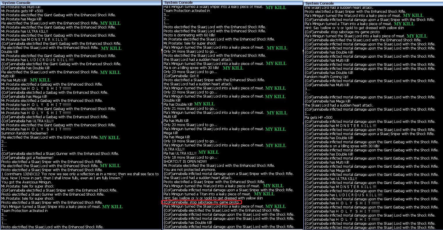
Task: Click "You are not protected anymore." line
Action: coord(190,169)
